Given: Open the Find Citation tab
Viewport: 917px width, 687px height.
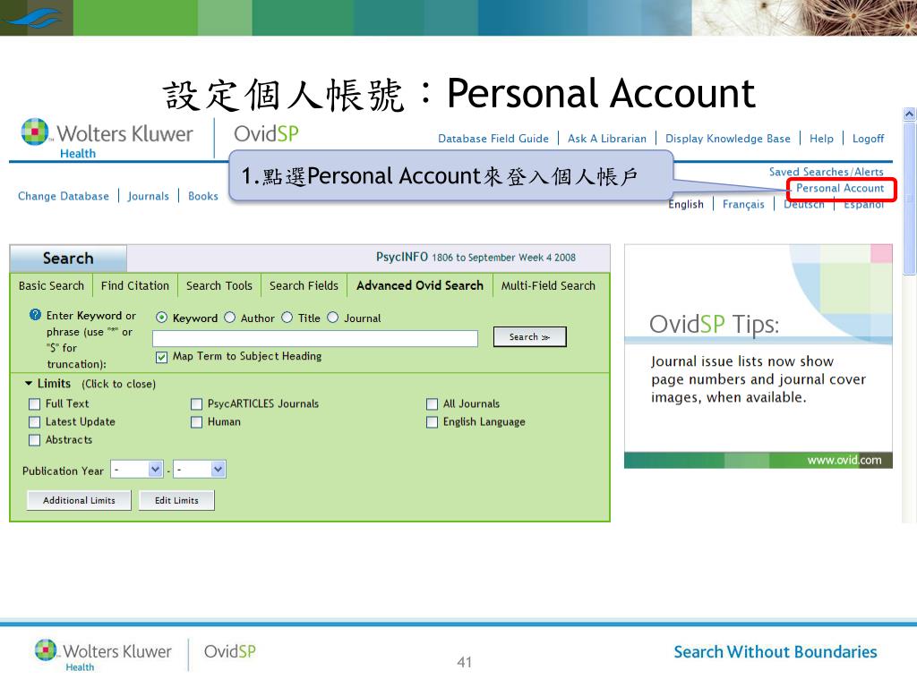Looking at the screenshot, I should [135, 285].
